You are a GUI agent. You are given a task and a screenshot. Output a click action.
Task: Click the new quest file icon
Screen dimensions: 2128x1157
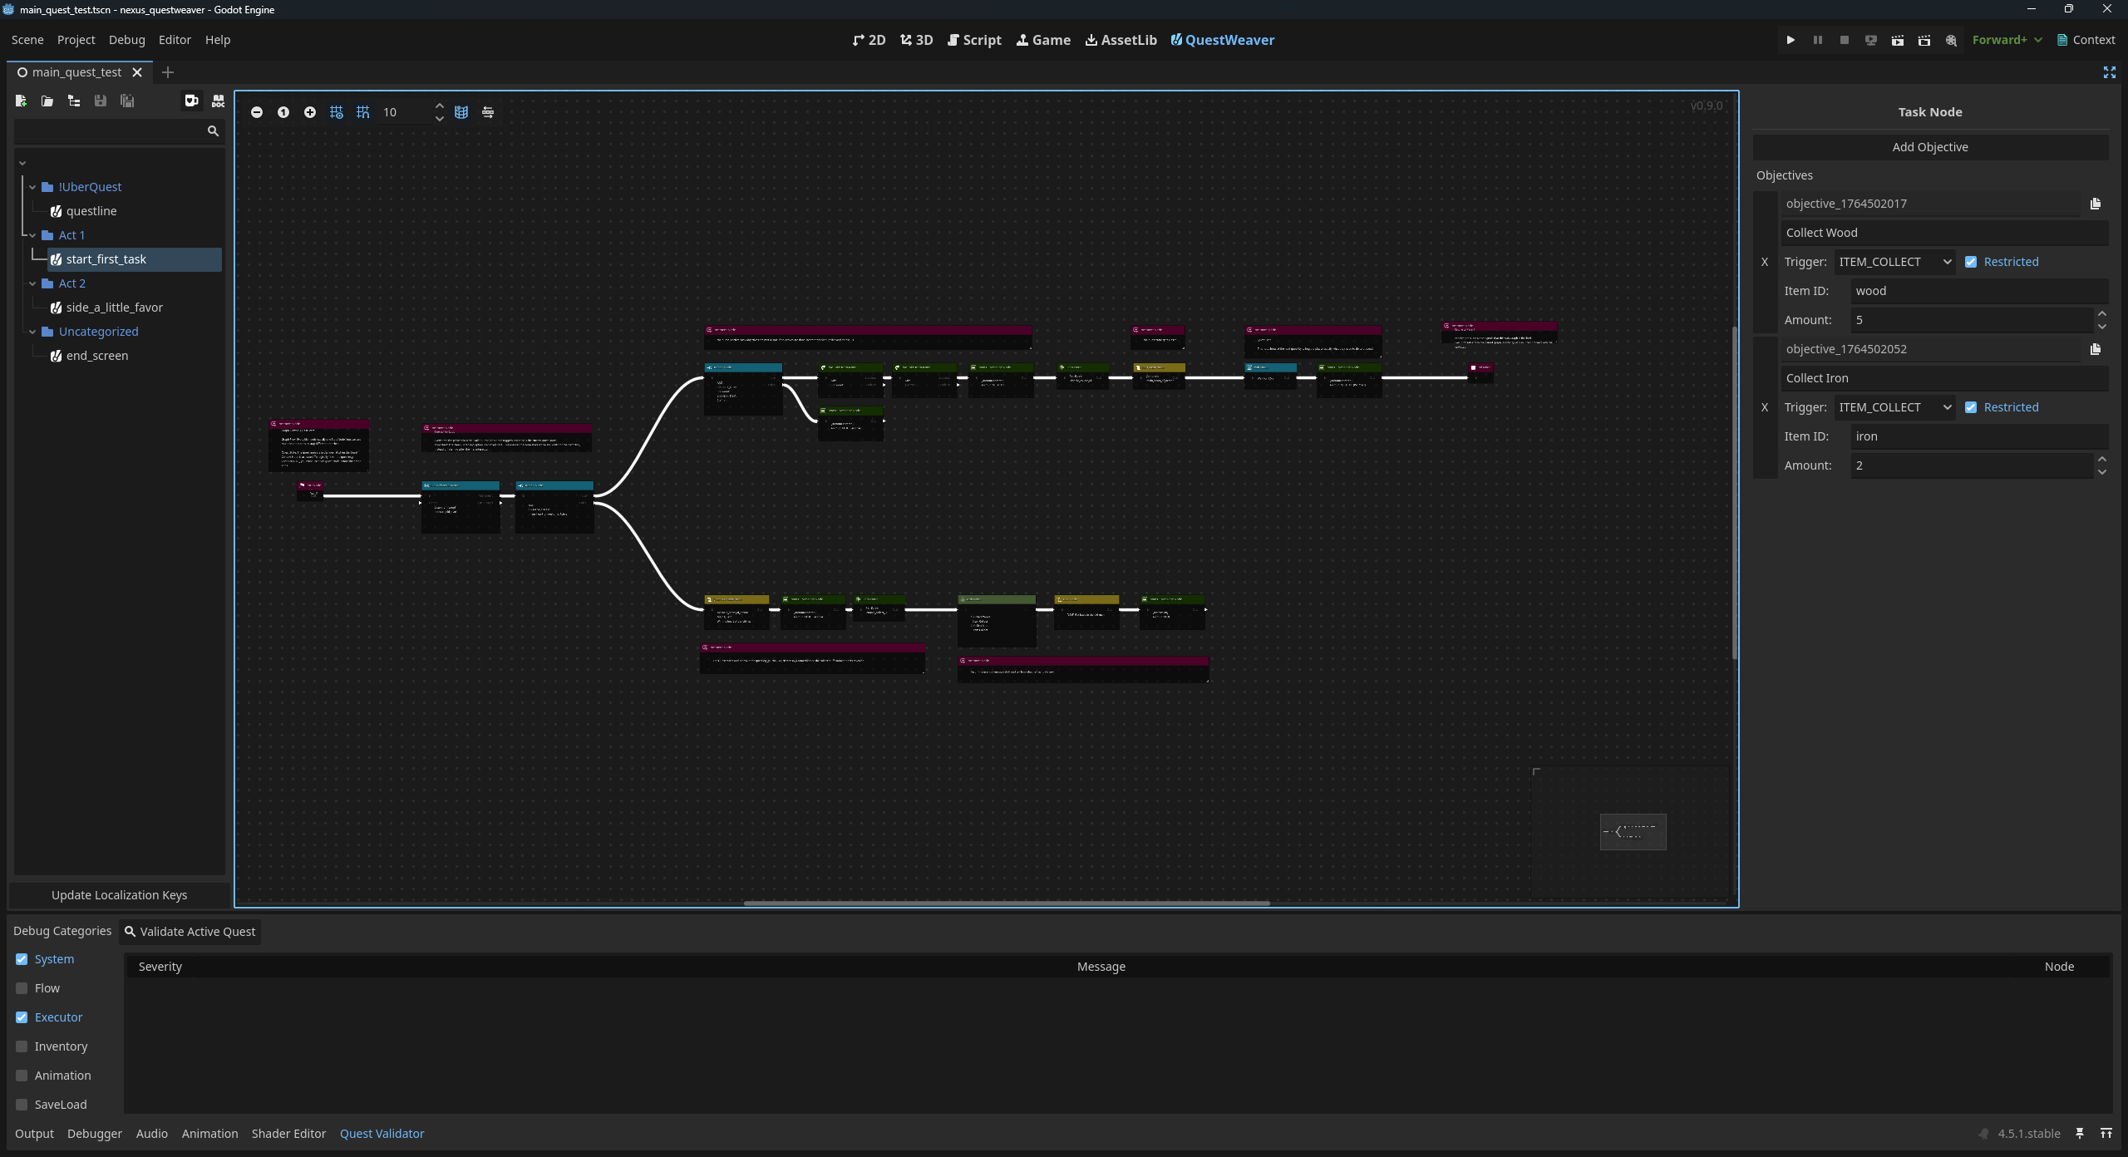pyautogui.click(x=21, y=101)
